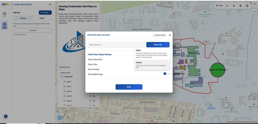Click 'Drawing Construction Site Plans on Maps' title
258x124 pixels.
coord(78,8)
